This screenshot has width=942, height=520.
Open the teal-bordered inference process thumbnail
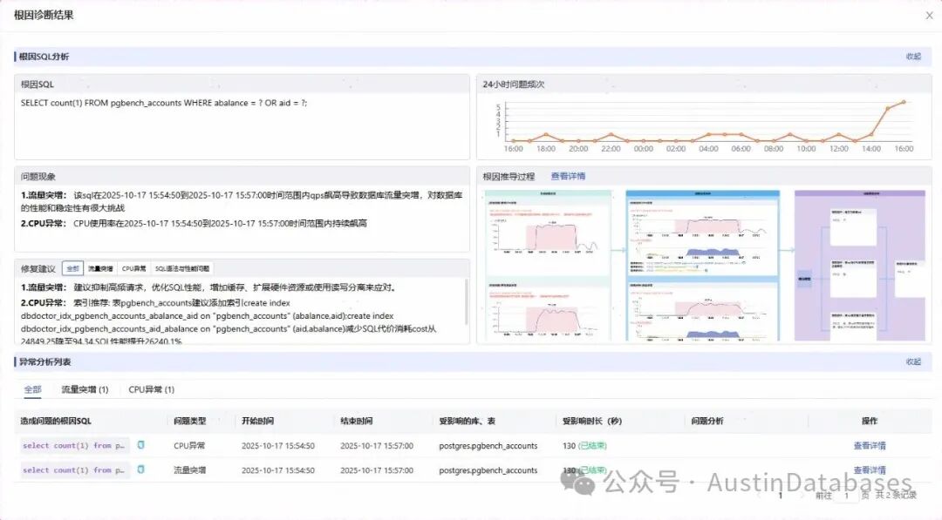(547, 265)
